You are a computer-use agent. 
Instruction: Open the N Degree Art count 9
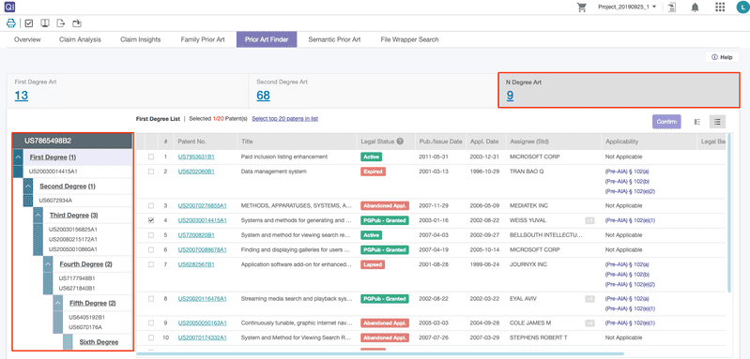(510, 96)
